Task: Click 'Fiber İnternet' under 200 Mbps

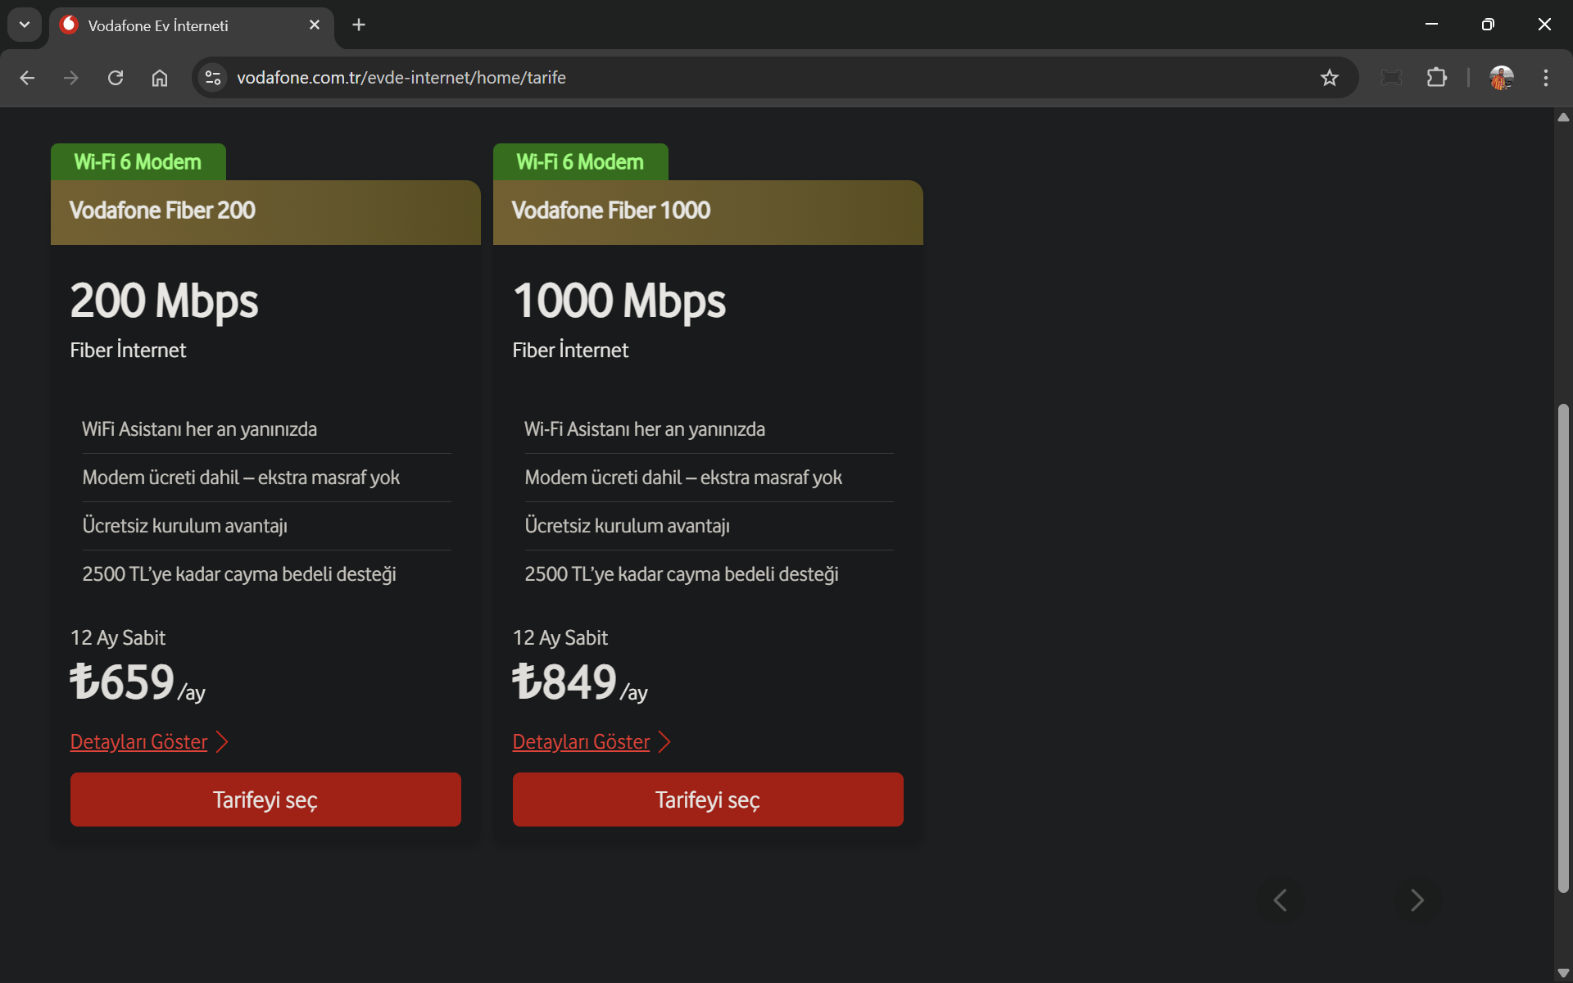Action: [128, 351]
